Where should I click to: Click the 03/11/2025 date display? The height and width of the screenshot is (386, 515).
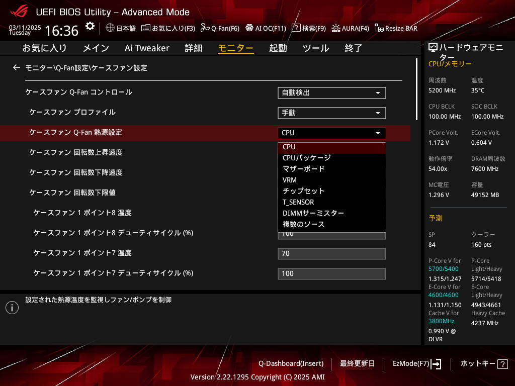point(25,28)
